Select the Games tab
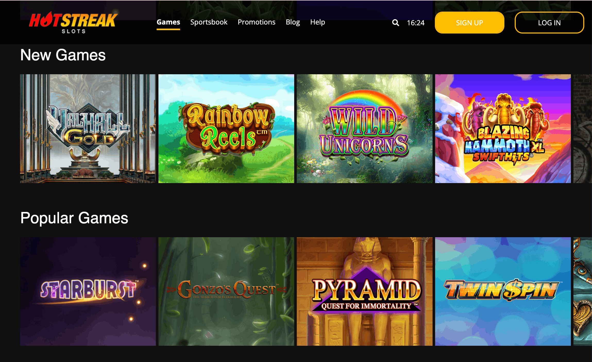This screenshot has width=592, height=362. pyautogui.click(x=168, y=22)
